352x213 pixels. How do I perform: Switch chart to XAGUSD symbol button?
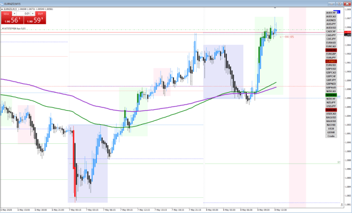click(331, 117)
